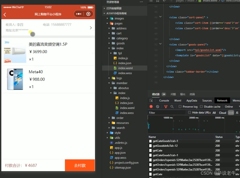Open the images folder icon

point(111,18)
